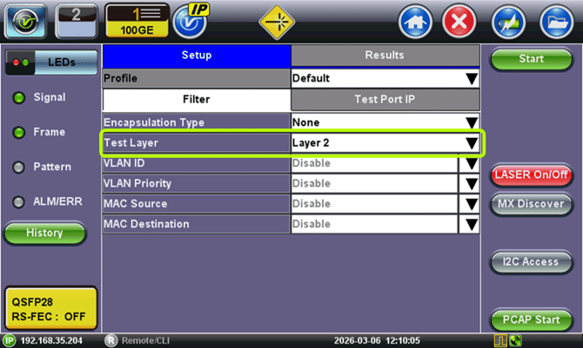
Task: Toggle the LASER On/Off button
Action: click(x=530, y=175)
